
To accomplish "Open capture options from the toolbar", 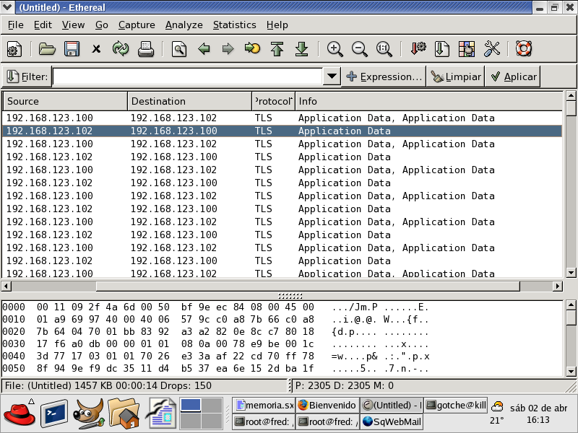I will (x=14, y=49).
